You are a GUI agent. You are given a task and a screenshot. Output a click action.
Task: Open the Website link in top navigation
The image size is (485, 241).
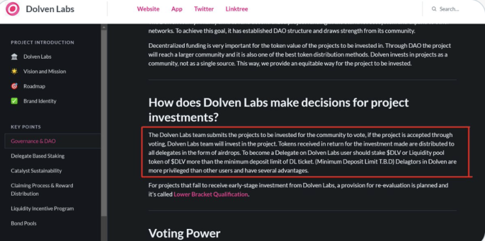pos(148,9)
